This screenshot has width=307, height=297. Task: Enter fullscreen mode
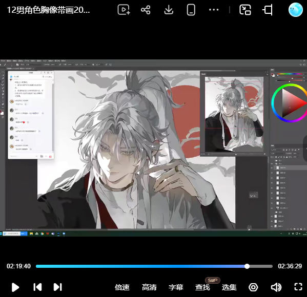tap(298, 287)
